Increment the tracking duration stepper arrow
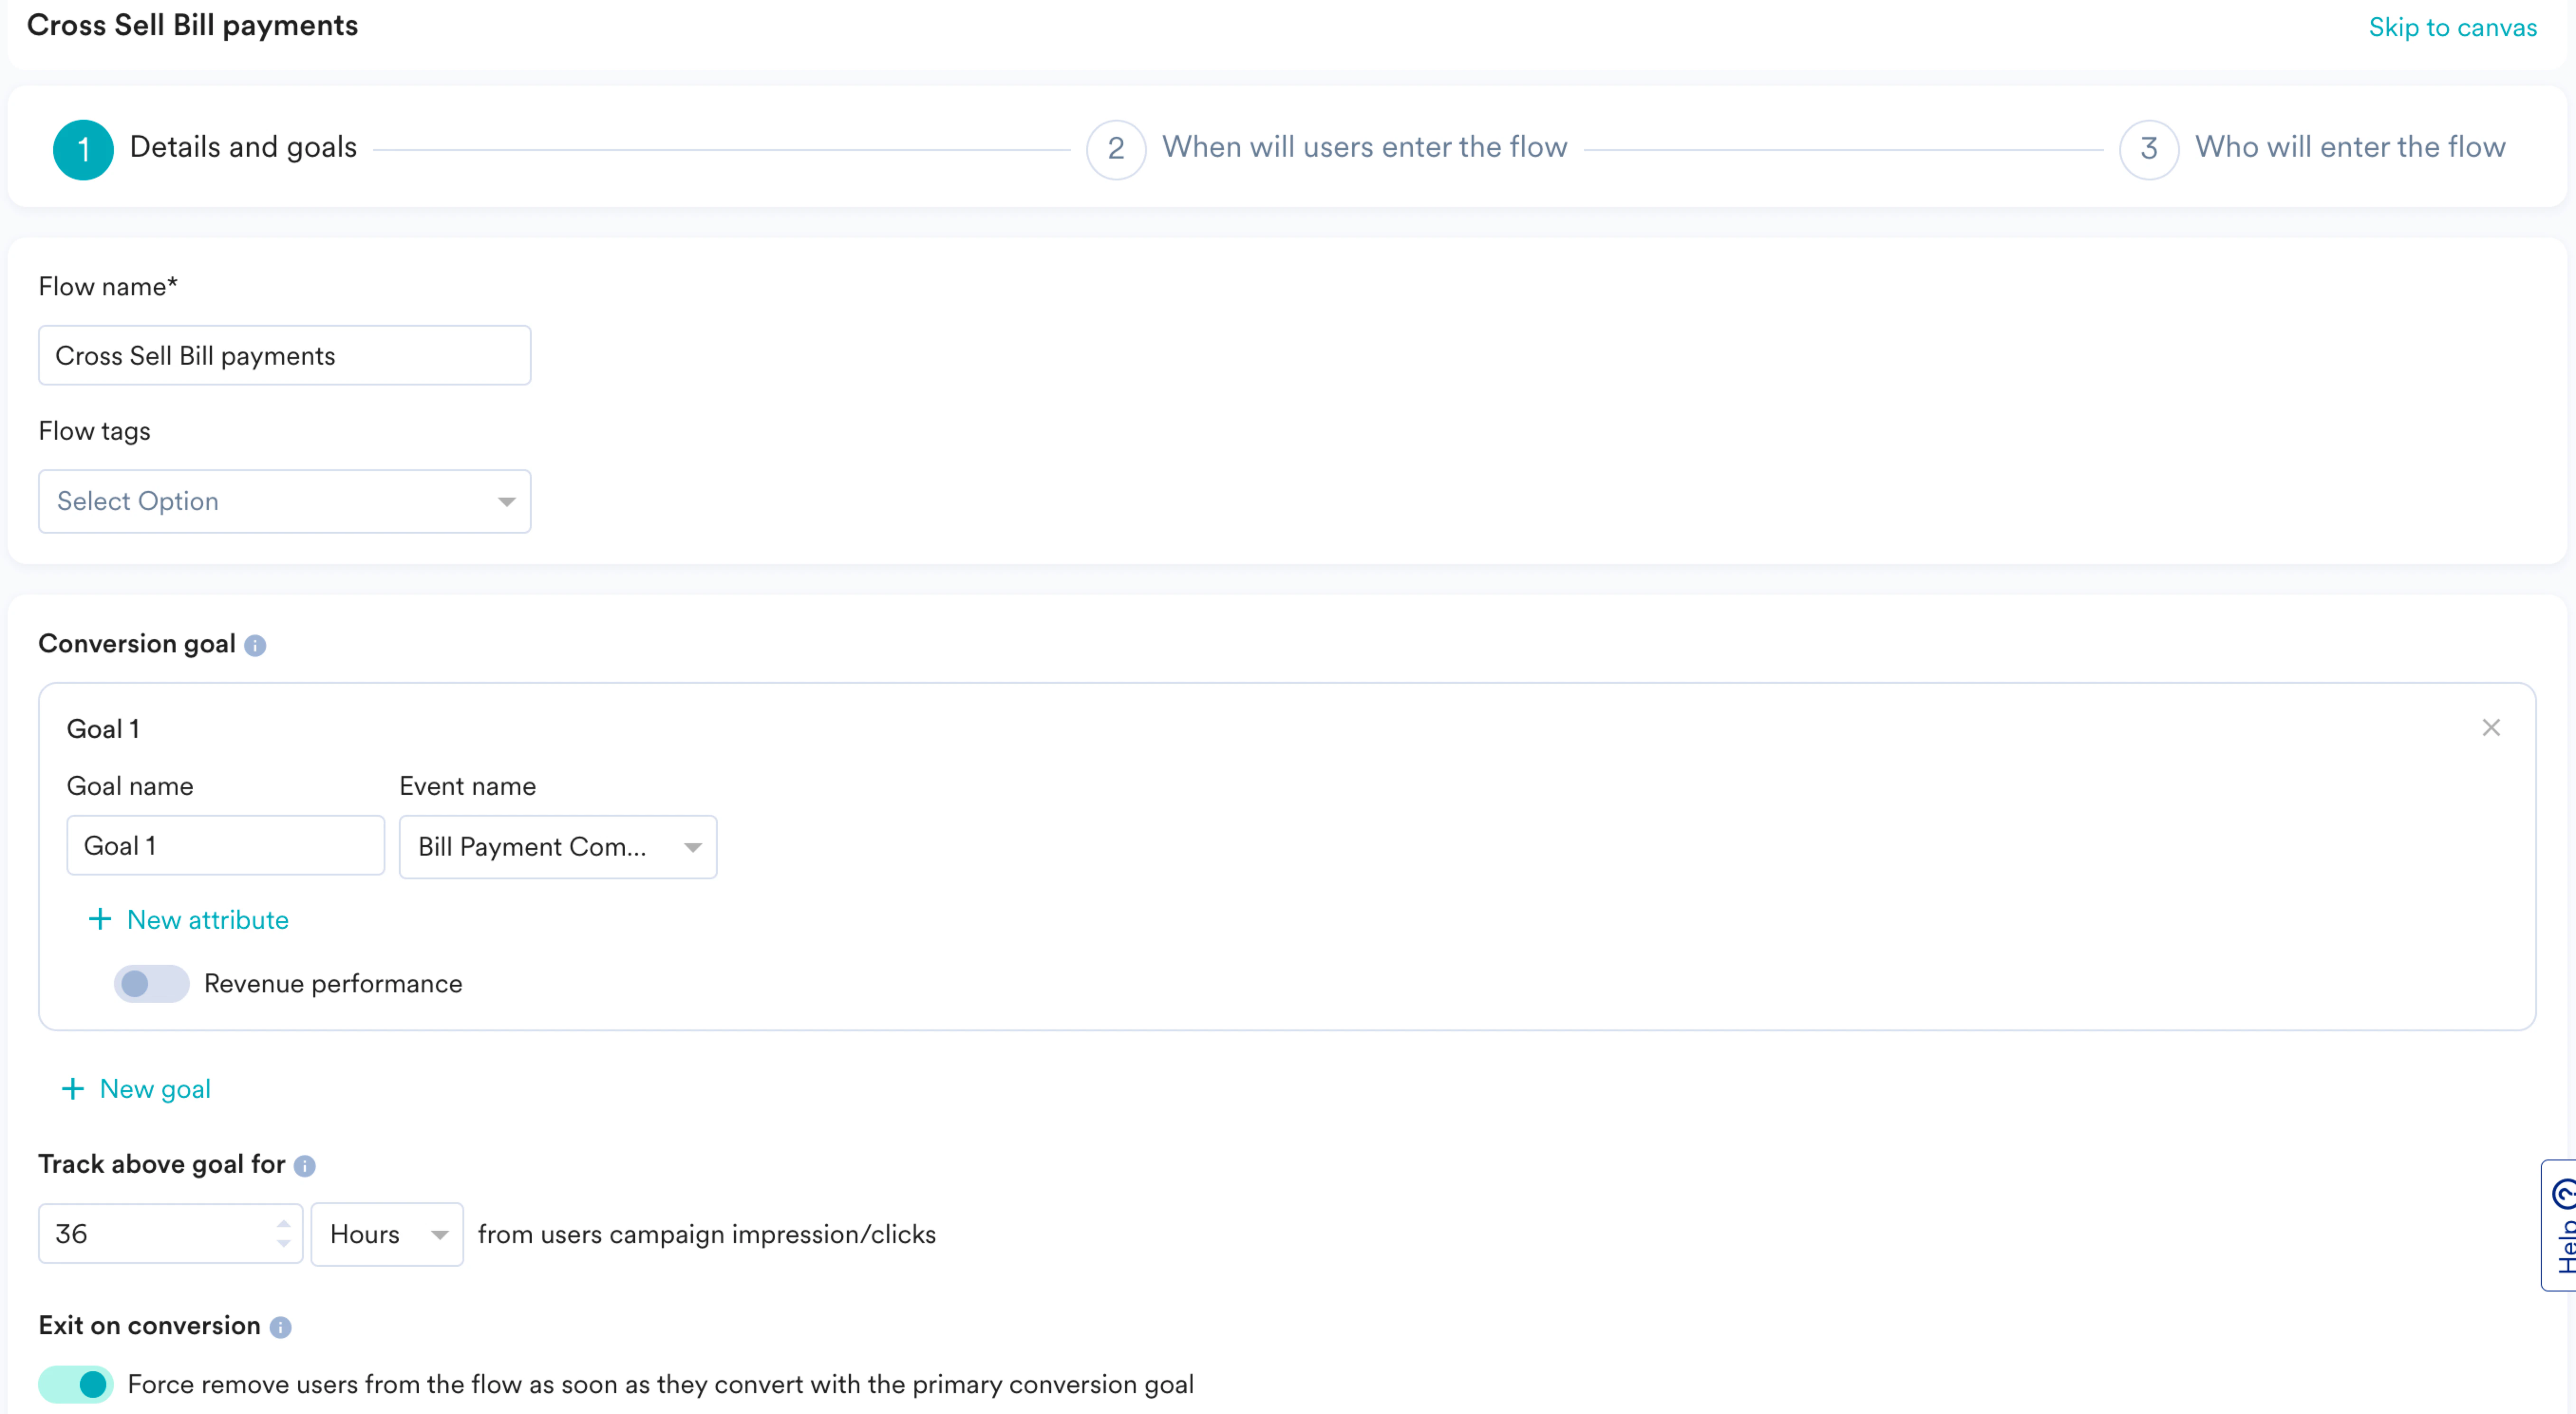 284,1224
